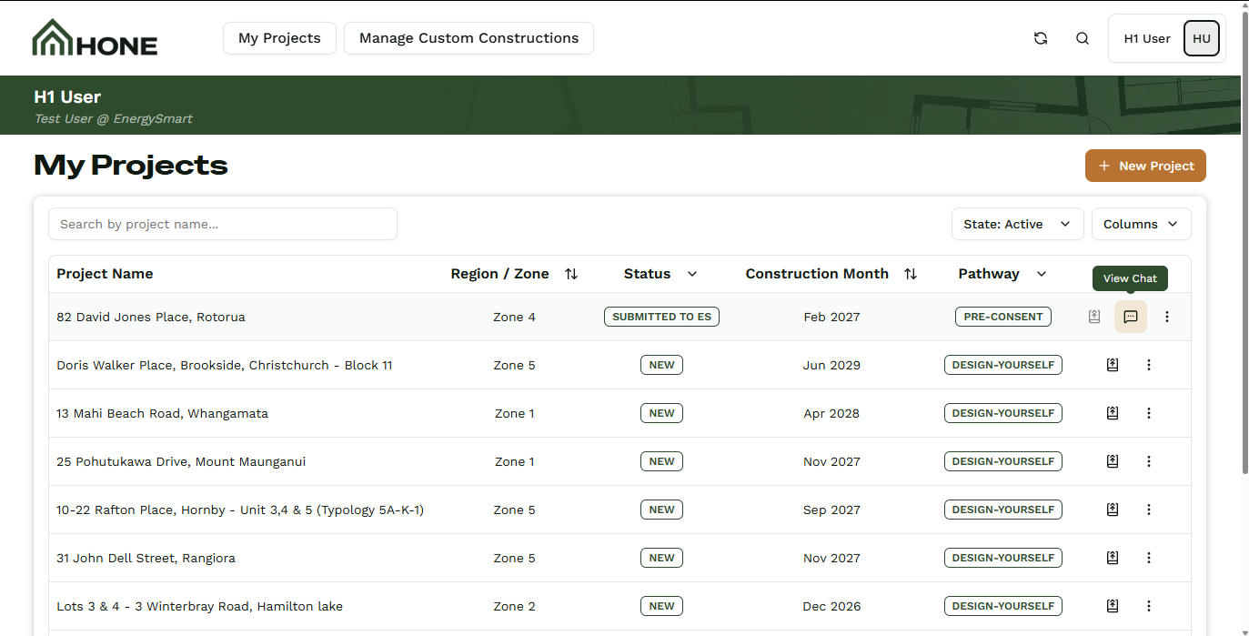Click the SUBMITTED TO ES status badge
The width and height of the screenshot is (1249, 636).
coord(661,317)
